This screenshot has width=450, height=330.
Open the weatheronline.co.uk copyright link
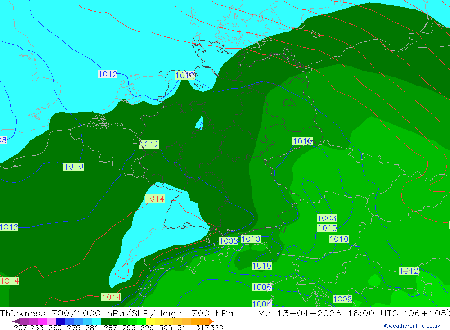tap(412, 326)
